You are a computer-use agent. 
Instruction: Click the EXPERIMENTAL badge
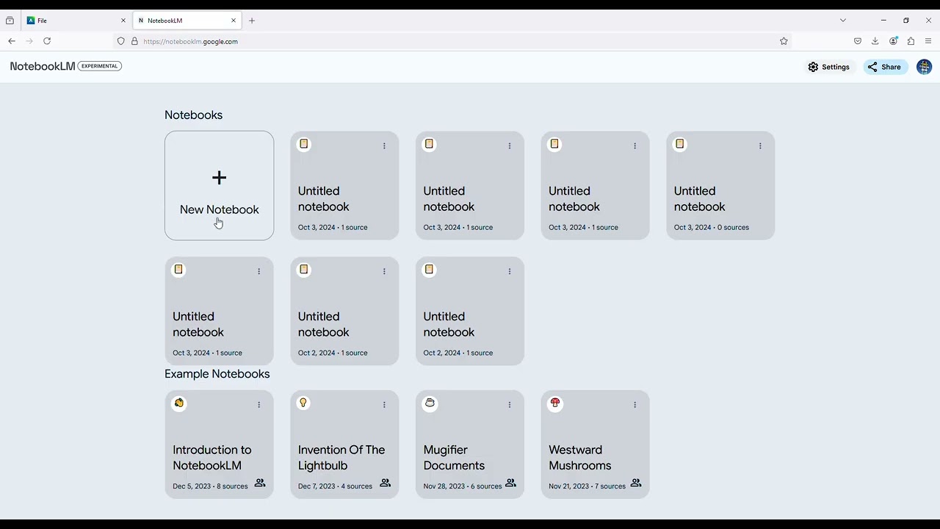click(x=100, y=66)
